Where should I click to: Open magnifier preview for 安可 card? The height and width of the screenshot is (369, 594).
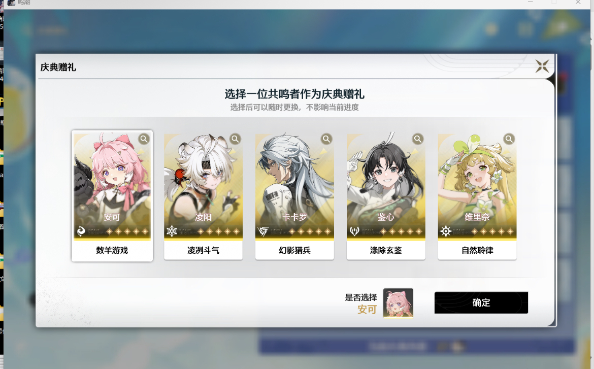144,139
